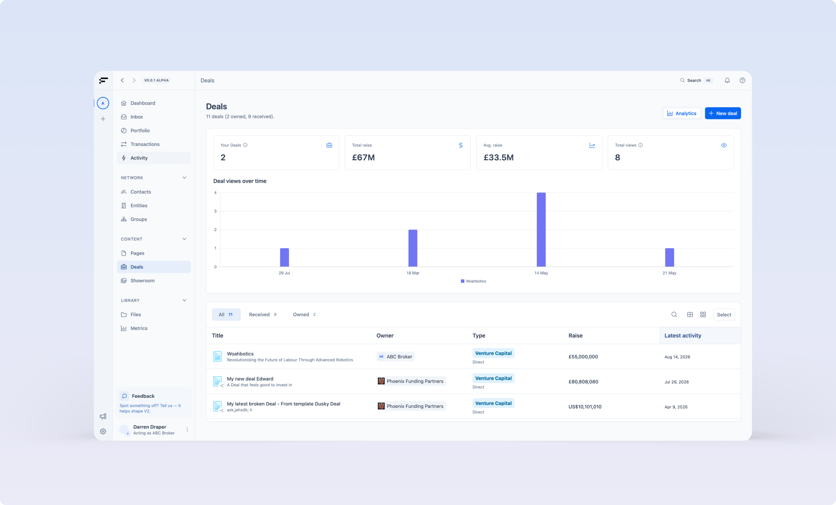Switch to the Received tab
This screenshot has height=505, width=836.
tap(263, 315)
